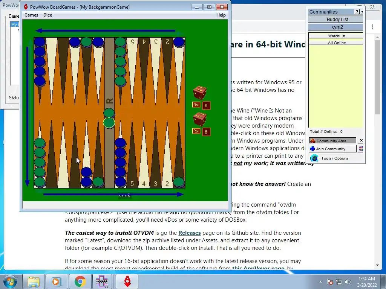Screen dimensions: 386x289
Task: Open the Help menu in PowWow BoardGames
Action: 221,15
